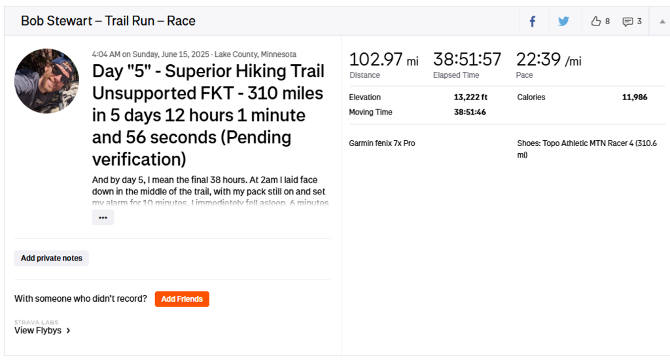Share activity on Facebook

(533, 22)
